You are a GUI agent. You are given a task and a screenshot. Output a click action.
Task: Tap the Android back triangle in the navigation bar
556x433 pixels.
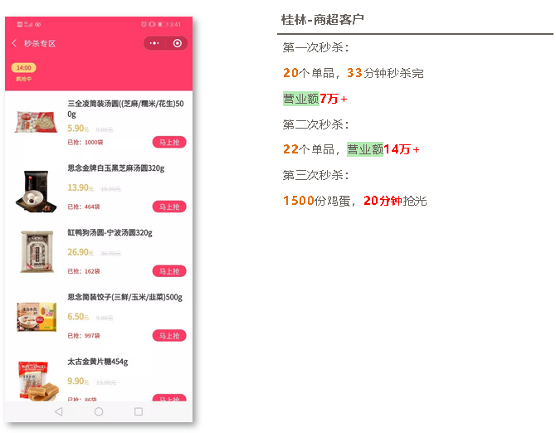coord(59,411)
